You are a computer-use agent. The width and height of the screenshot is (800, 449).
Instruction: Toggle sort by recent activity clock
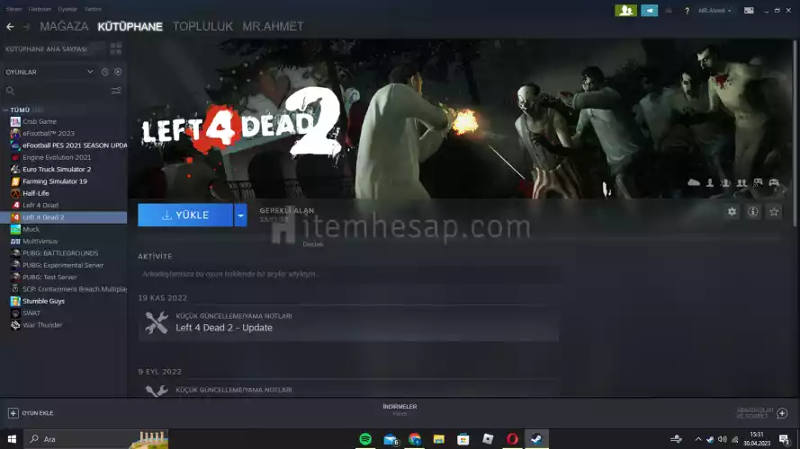click(104, 72)
